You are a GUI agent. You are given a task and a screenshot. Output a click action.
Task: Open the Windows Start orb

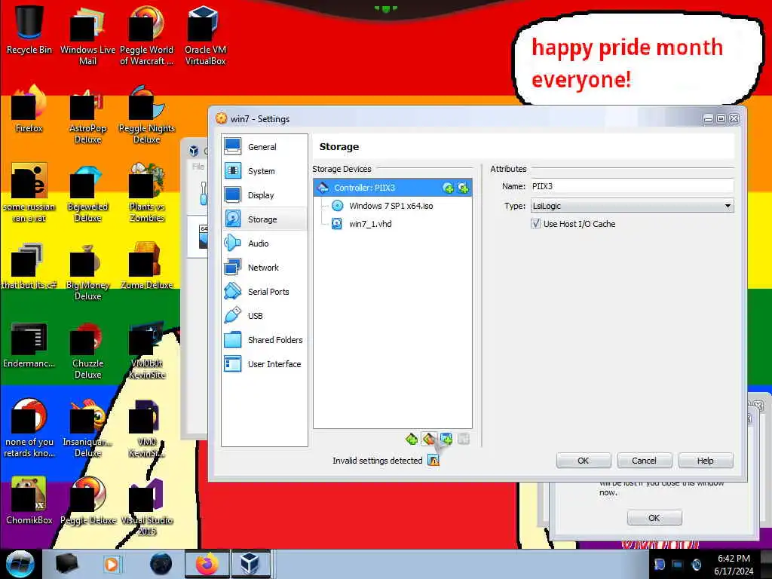(x=20, y=564)
